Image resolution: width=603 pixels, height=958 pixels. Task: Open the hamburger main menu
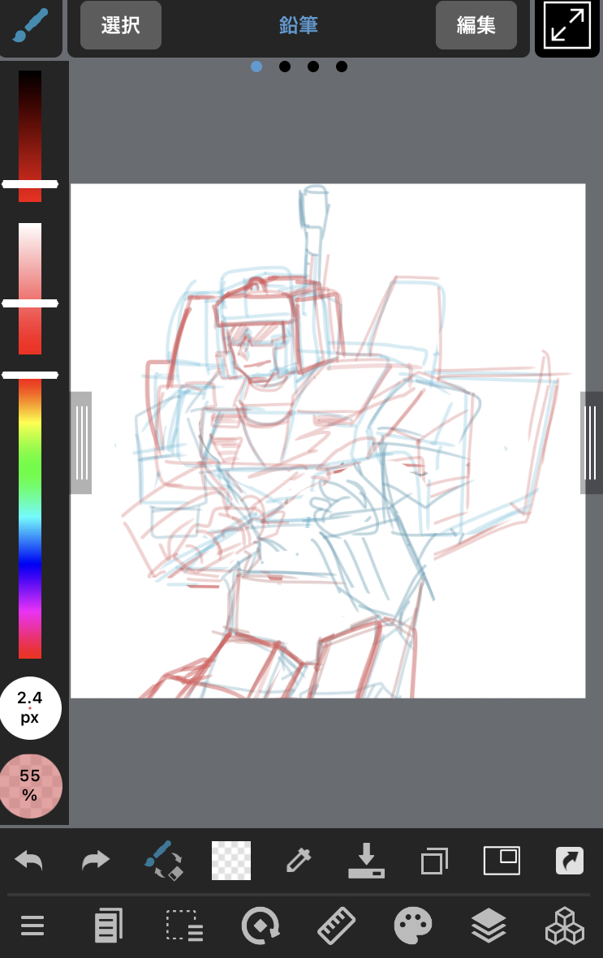[x=32, y=926]
